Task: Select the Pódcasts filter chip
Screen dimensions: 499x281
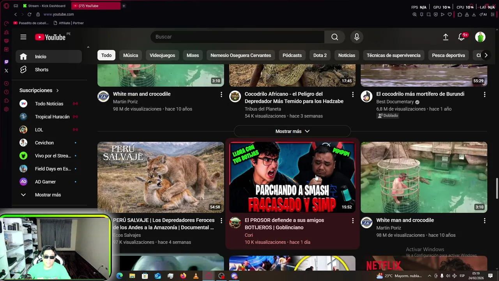Action: tap(292, 55)
